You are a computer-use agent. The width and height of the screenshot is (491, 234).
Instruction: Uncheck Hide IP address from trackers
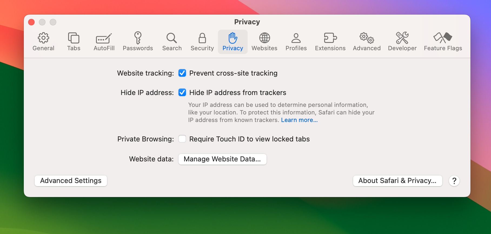point(182,93)
